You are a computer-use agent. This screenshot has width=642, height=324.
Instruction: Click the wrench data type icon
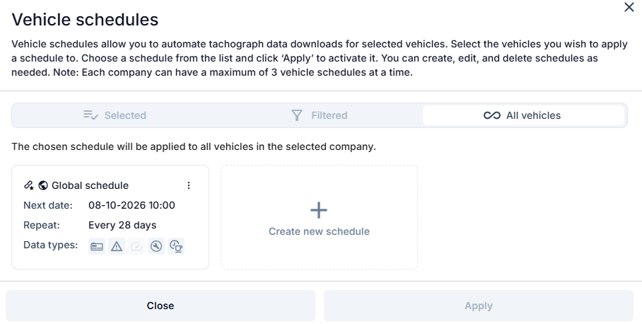[156, 246]
